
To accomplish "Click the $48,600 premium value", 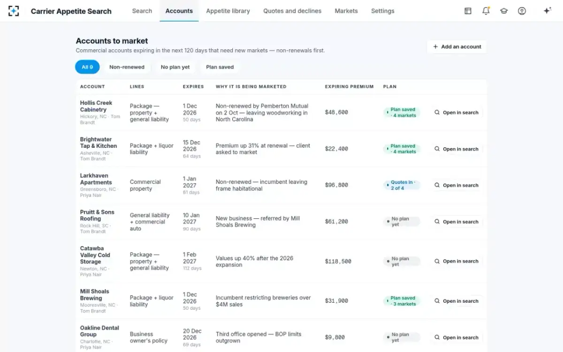I will coord(336,113).
